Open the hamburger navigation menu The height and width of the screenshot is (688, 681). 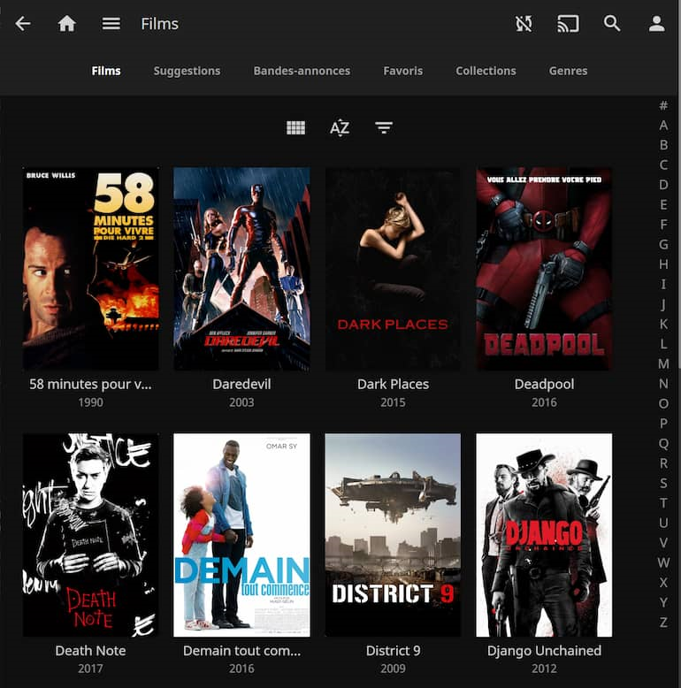[111, 24]
